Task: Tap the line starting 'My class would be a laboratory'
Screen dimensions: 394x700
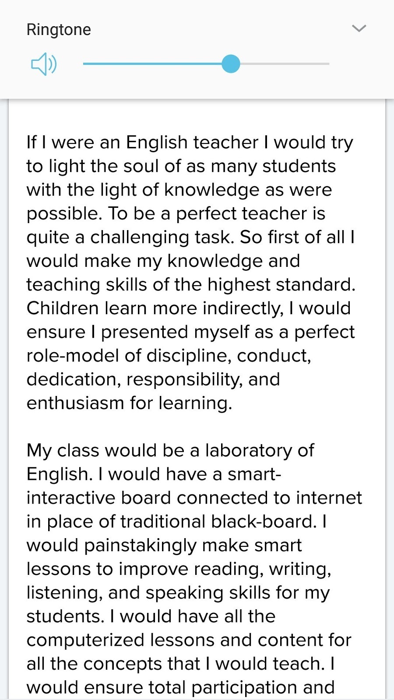Action: click(170, 451)
